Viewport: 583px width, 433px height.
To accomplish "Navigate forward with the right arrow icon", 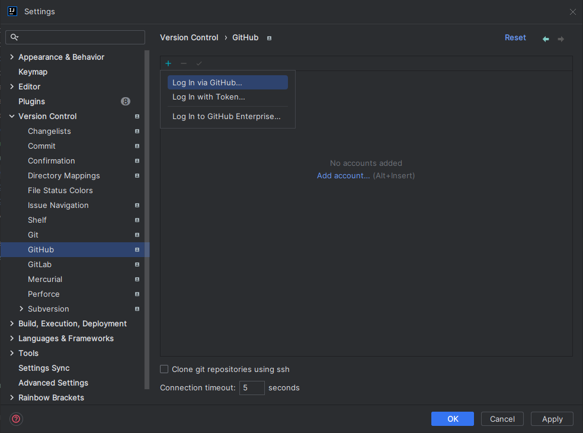I will (x=560, y=39).
